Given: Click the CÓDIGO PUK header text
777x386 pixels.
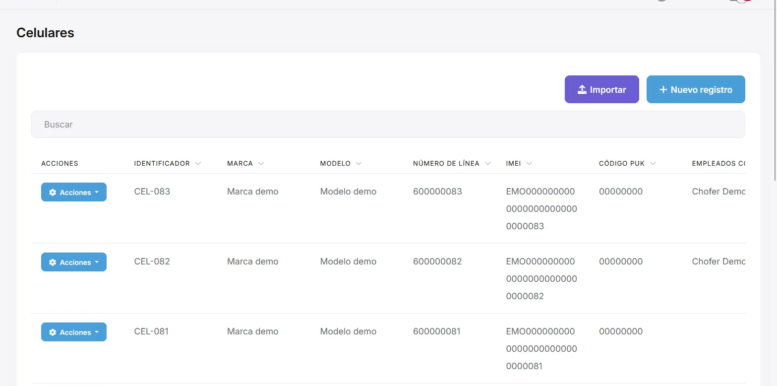Looking at the screenshot, I should tap(622, 163).
